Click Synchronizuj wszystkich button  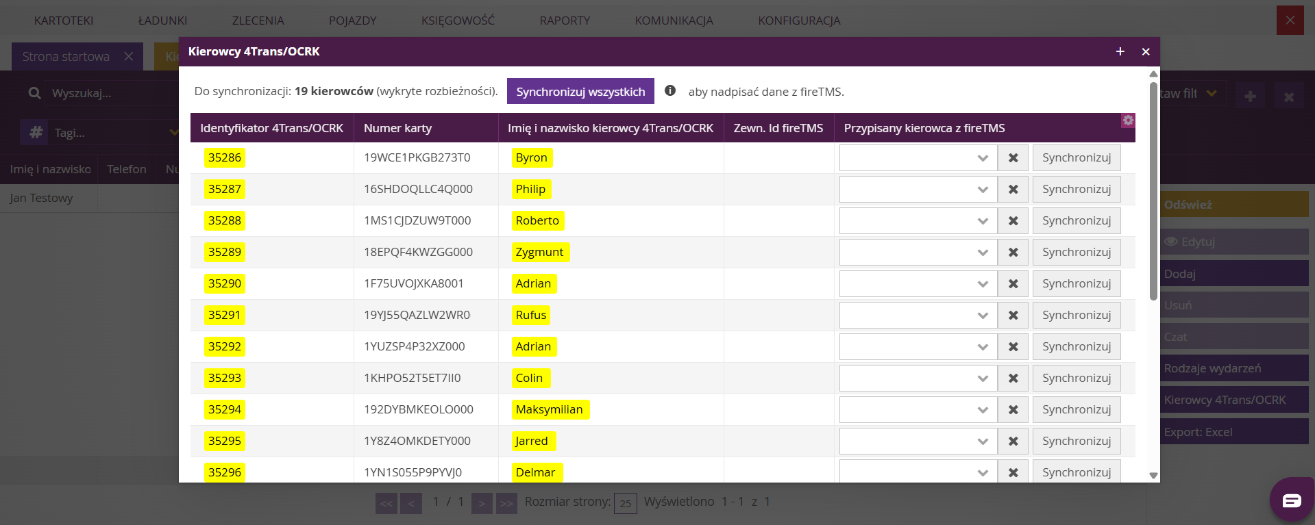pos(580,91)
